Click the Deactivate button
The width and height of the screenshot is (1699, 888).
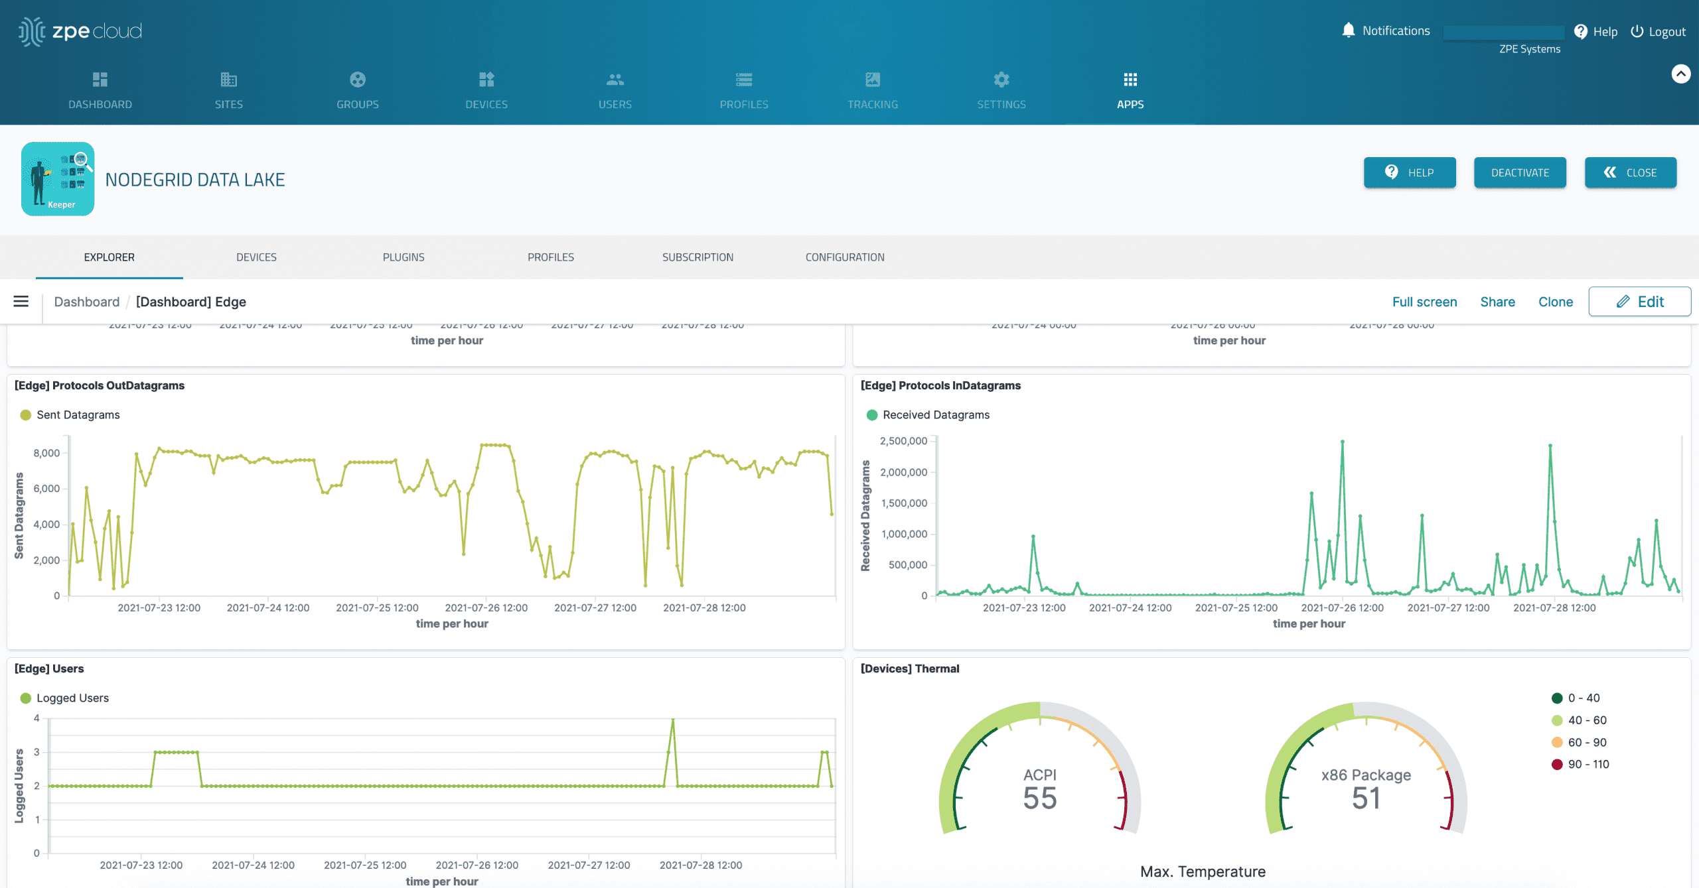1520,172
